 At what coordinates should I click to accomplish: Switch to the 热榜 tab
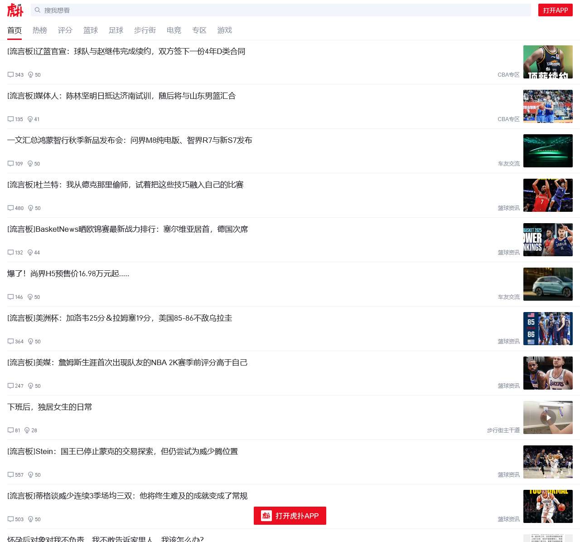[x=39, y=30]
